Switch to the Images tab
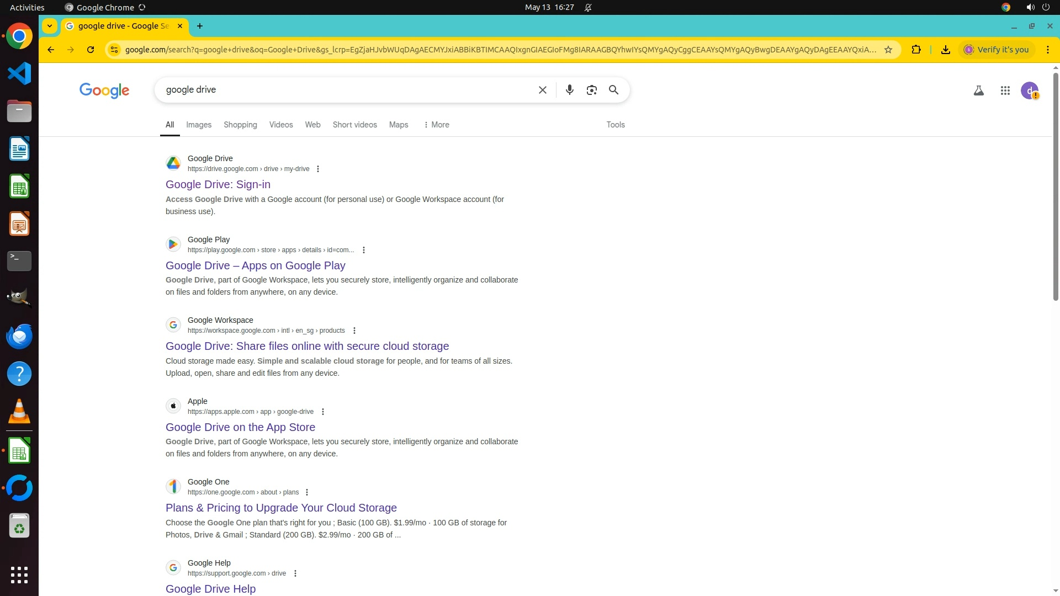The height and width of the screenshot is (596, 1060). pos(198,125)
